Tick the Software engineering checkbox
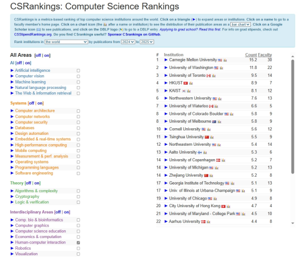The width and height of the screenshot is (306, 258). tap(78, 173)
